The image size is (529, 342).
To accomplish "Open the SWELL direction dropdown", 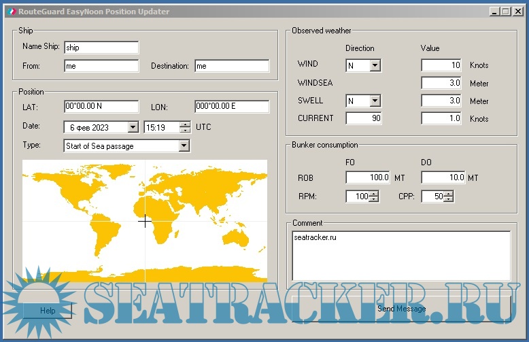I will (x=375, y=101).
